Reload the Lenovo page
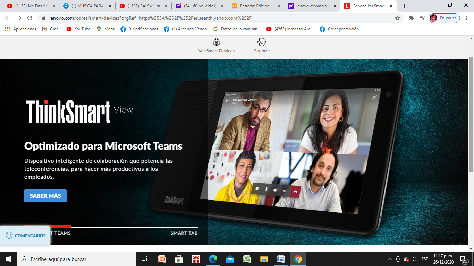 click(30, 18)
